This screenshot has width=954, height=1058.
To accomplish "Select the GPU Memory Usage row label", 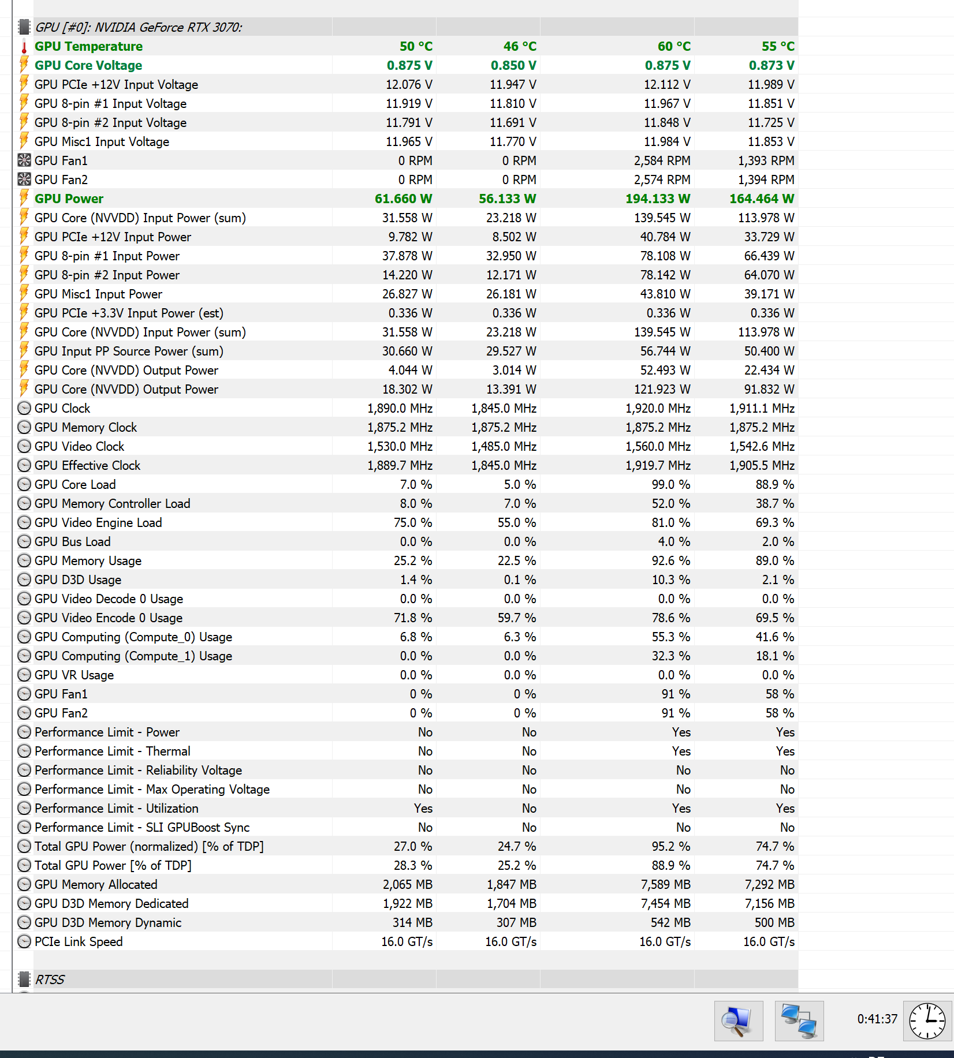I will pos(88,560).
